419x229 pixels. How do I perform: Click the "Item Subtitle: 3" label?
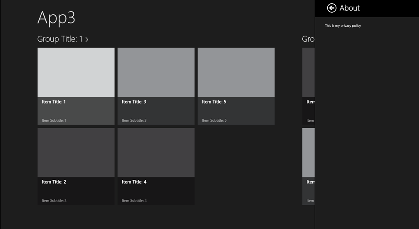[x=134, y=120]
